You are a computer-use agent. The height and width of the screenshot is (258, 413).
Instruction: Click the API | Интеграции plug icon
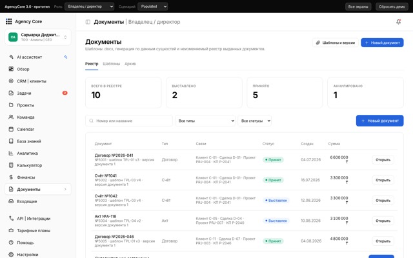pos(11,218)
